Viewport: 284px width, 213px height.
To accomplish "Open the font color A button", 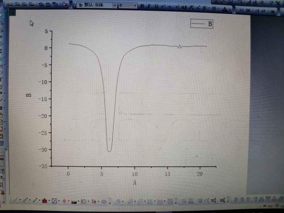I will click(x=225, y=9).
